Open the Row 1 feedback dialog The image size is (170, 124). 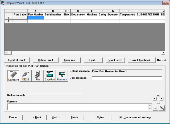(x=142, y=60)
